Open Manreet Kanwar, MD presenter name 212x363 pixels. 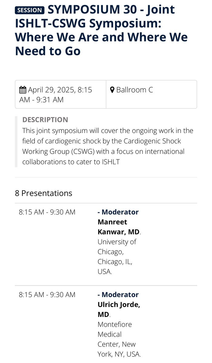[x=118, y=227]
